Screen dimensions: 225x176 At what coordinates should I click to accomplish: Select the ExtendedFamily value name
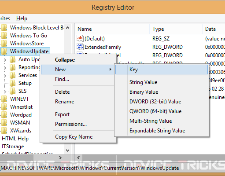tap(103, 47)
